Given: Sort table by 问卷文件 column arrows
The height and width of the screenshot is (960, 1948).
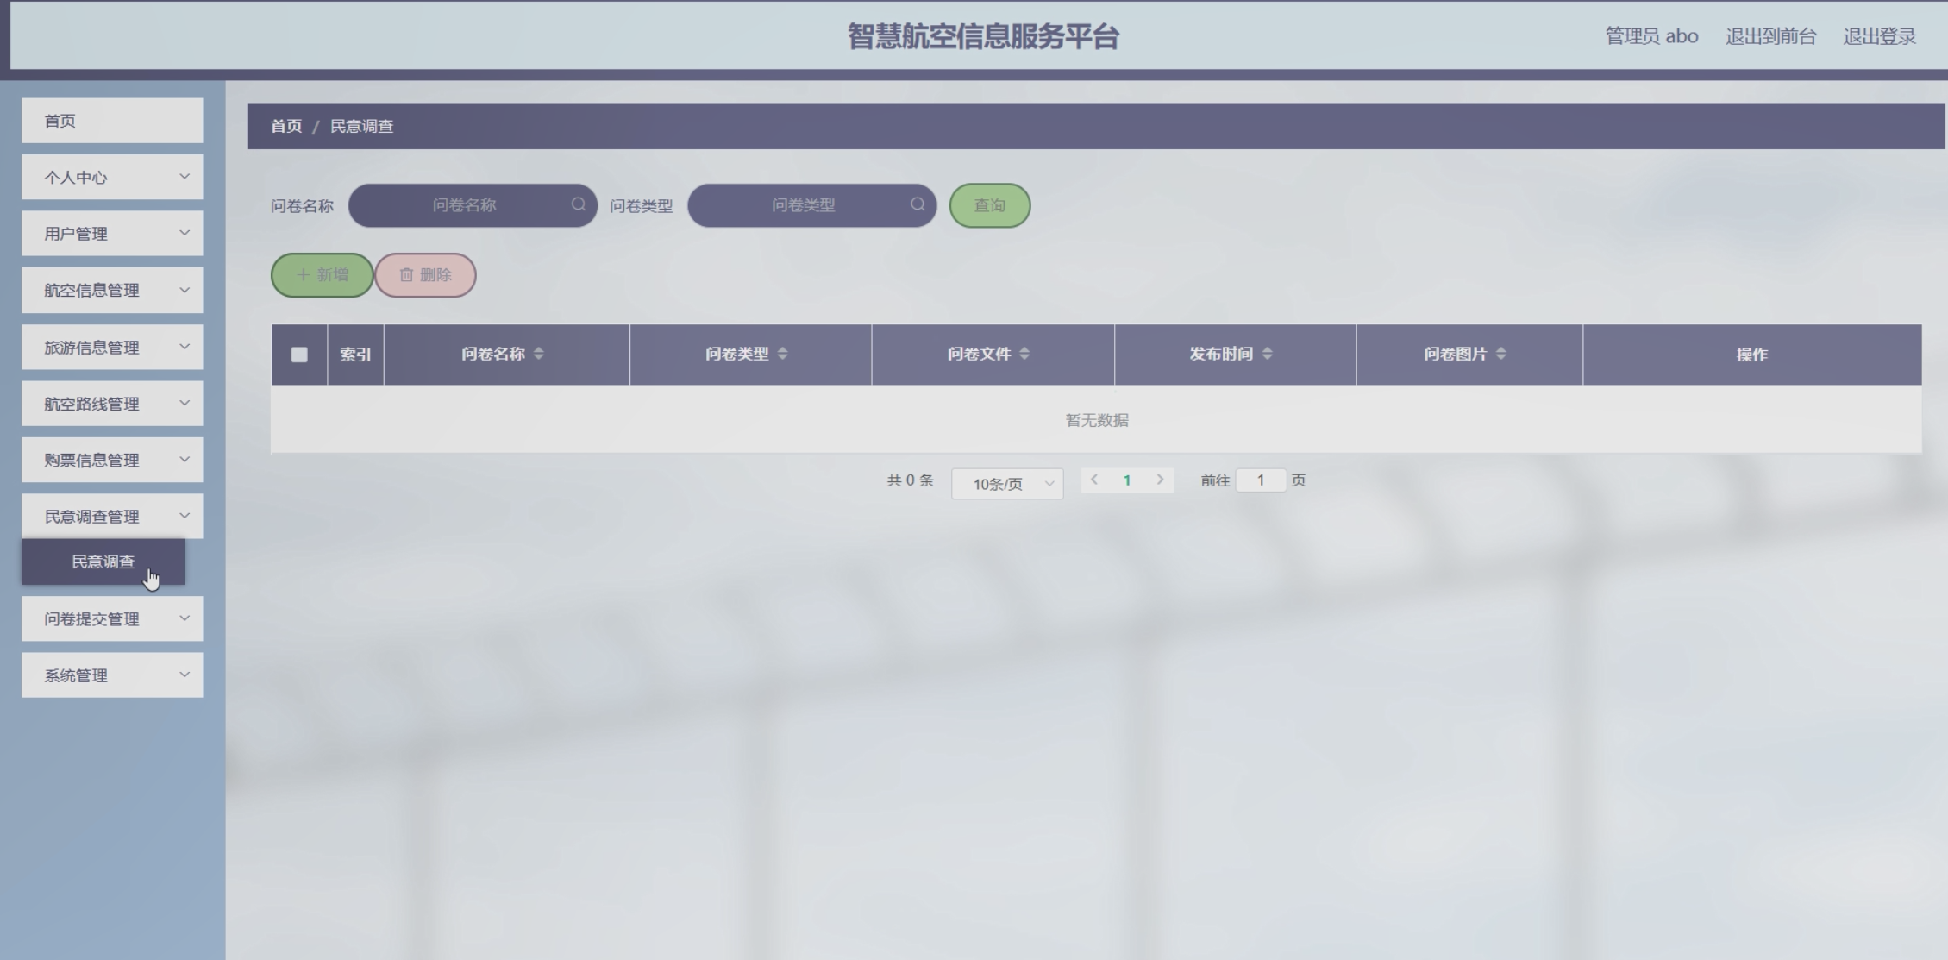Looking at the screenshot, I should pos(1024,354).
